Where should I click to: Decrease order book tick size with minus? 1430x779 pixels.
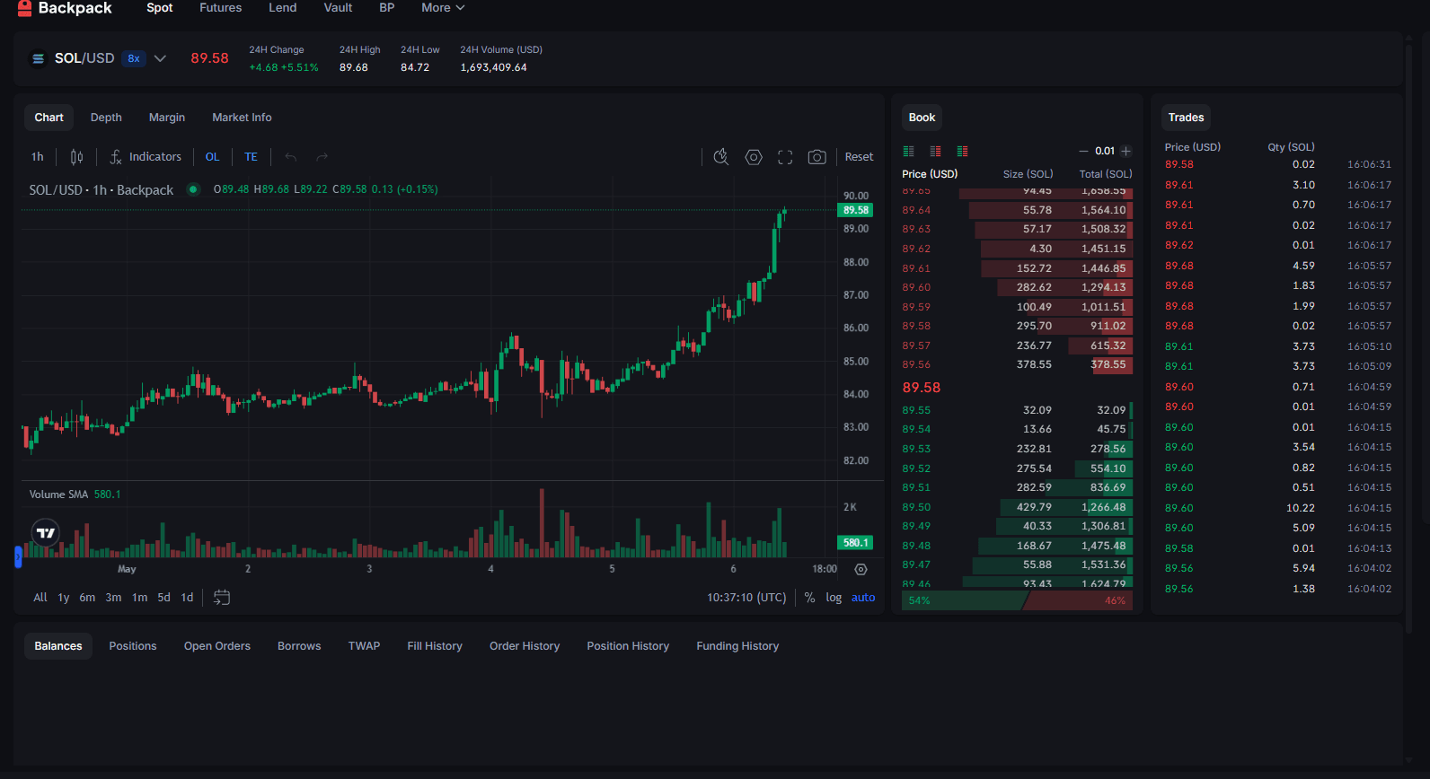pyautogui.click(x=1083, y=151)
